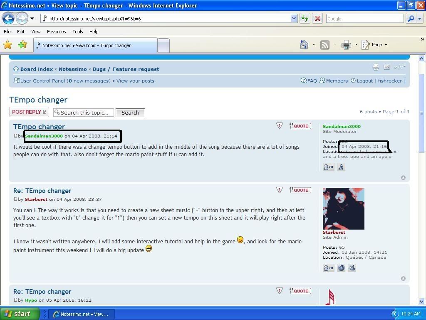
Task: Quote Starburst's reply post
Action: coord(300,190)
